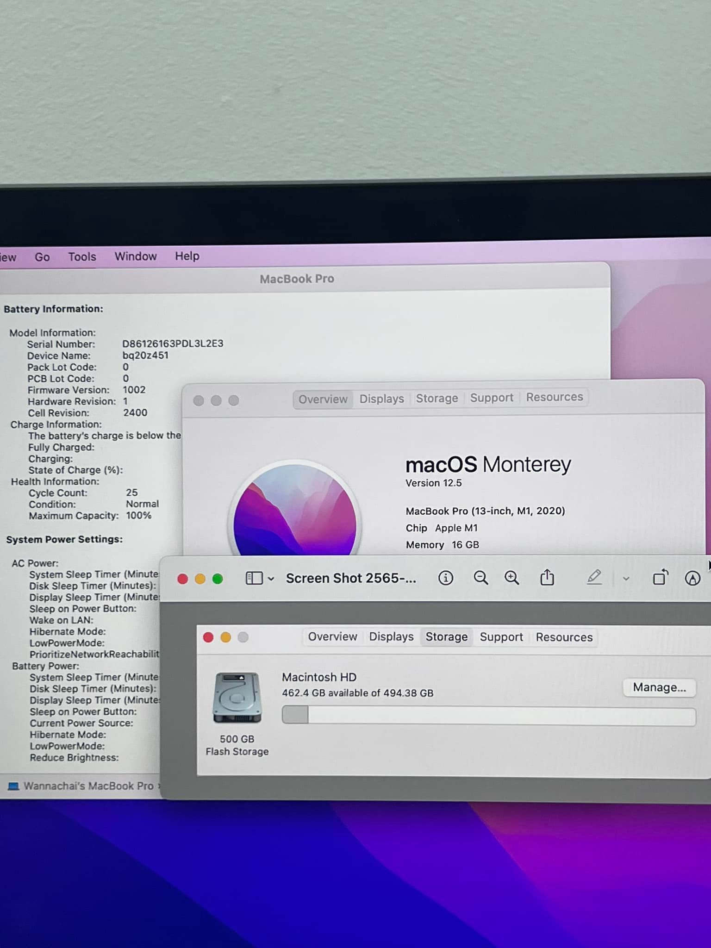Screen dimensions: 711x948
Task: Open the highlight color dropdown arrow
Action: pos(626,579)
